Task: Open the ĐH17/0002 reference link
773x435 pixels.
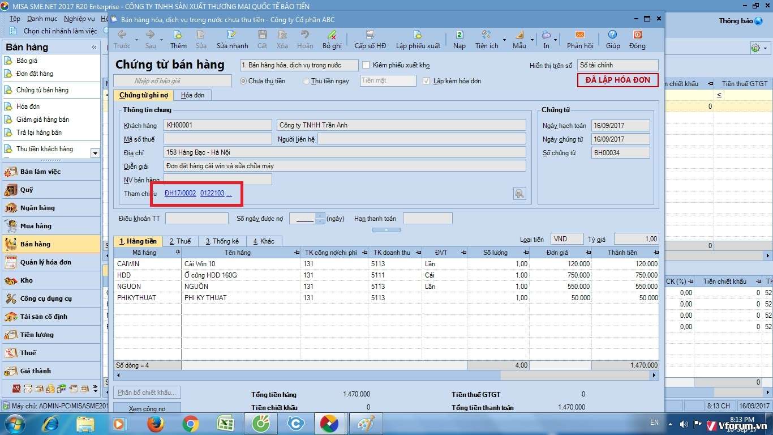Action: coord(180,193)
